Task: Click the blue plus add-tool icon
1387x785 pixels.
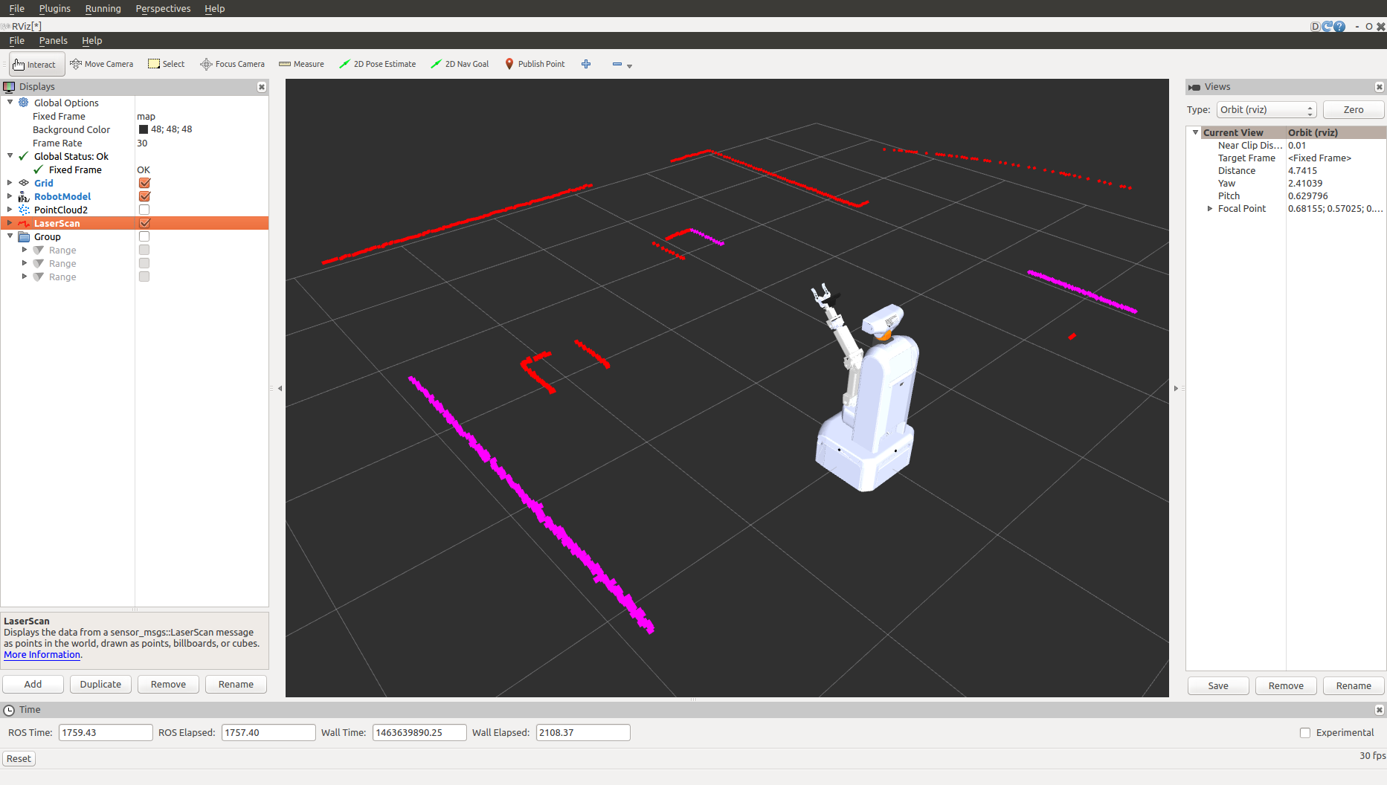Action: click(x=586, y=65)
